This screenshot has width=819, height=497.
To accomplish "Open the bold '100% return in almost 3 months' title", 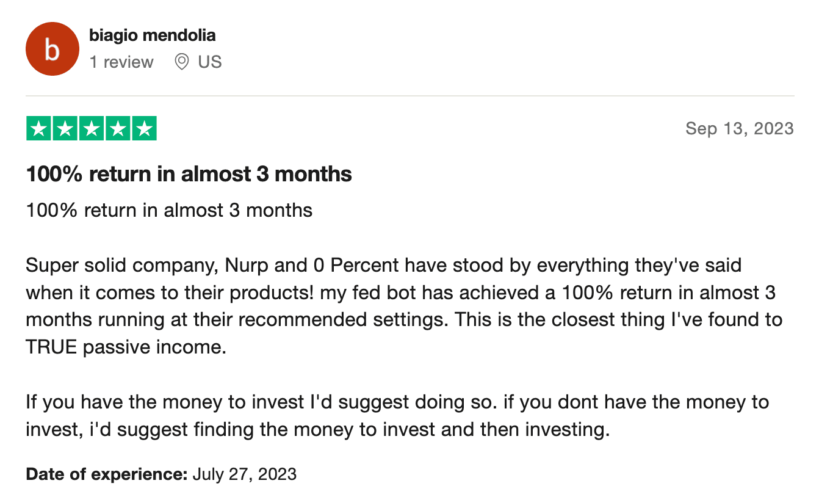I will (189, 175).
